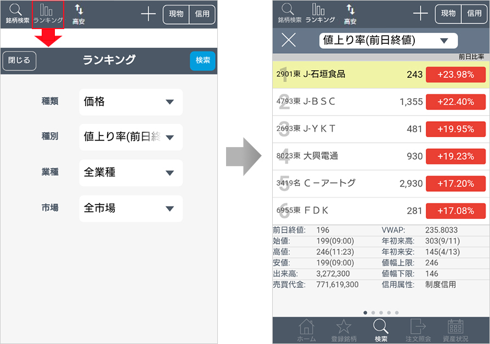The height and width of the screenshot is (344, 490).
Task: Tap the plus icon in the right screen's header
Action: [x=420, y=14]
